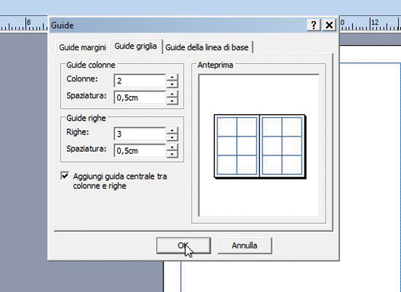The height and width of the screenshot is (292, 401).
Task: Increase Colonne value with up arrow
Action: 172,78
